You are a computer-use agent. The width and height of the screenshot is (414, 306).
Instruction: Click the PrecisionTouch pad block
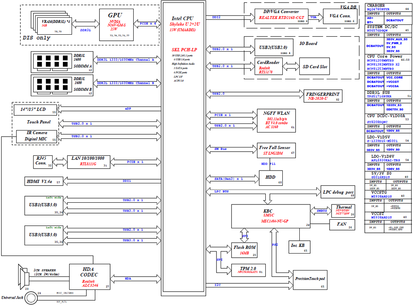coord(310,280)
